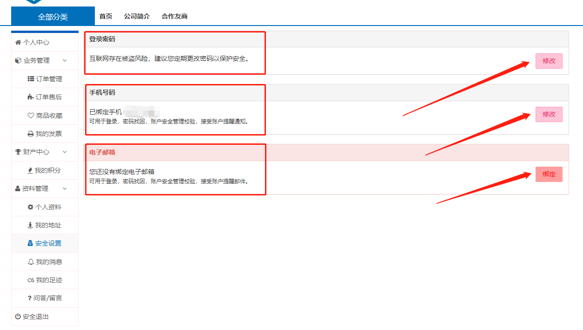This screenshot has height=330, width=583.
Task: Open 商品收藏 page
Action: (45, 116)
